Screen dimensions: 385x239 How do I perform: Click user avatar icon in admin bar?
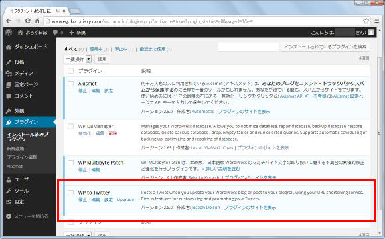coord(371,33)
